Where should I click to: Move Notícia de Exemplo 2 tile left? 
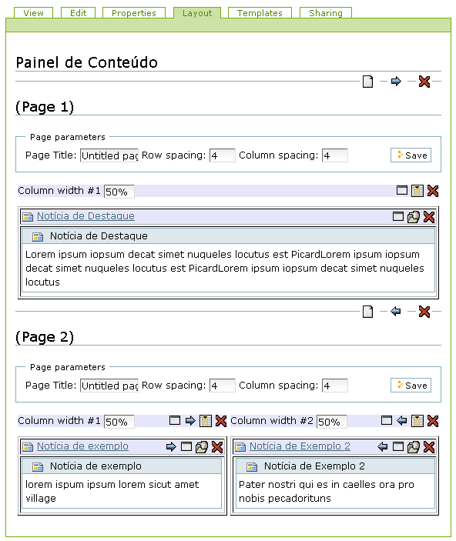pos(382,447)
